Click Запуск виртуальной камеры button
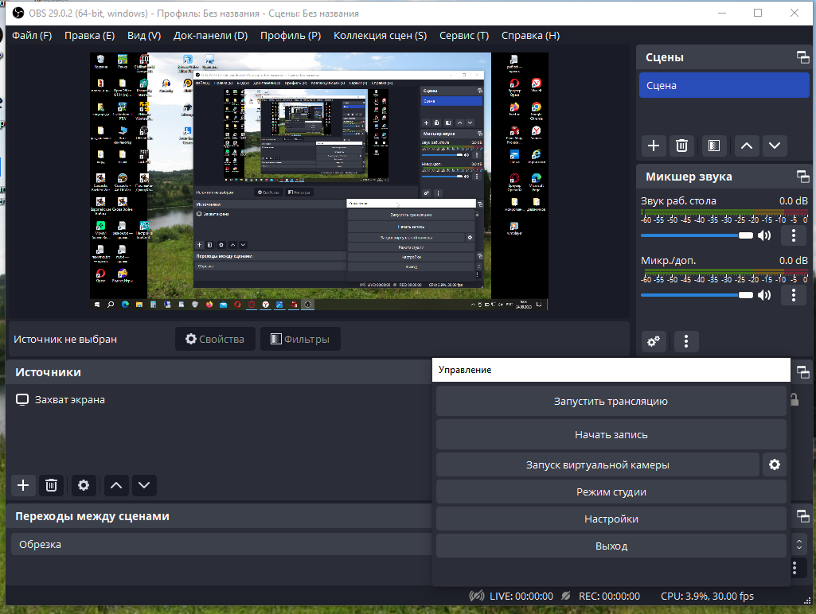816x614 pixels. coord(597,464)
